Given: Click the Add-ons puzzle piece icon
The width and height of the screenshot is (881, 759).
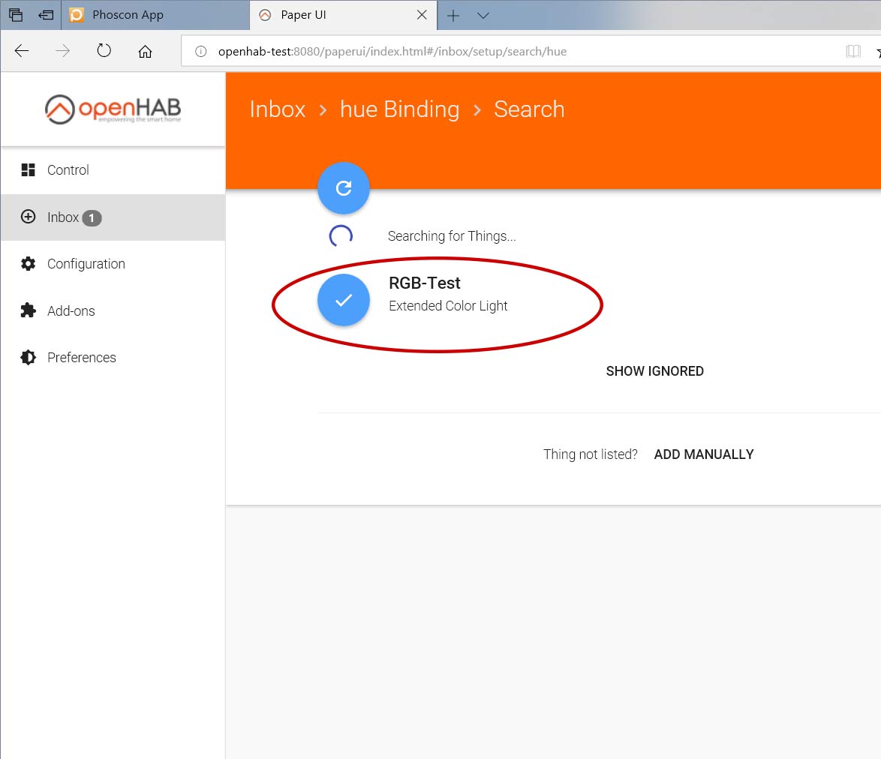Looking at the screenshot, I should coord(28,310).
